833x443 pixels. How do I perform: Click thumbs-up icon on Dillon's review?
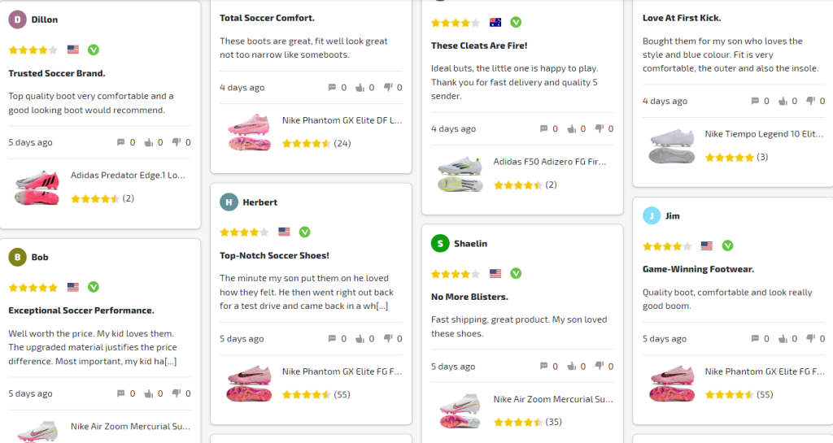point(149,142)
